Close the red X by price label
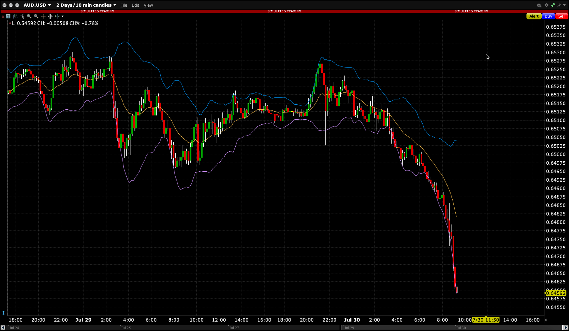569x331 pixels. tap(10, 23)
